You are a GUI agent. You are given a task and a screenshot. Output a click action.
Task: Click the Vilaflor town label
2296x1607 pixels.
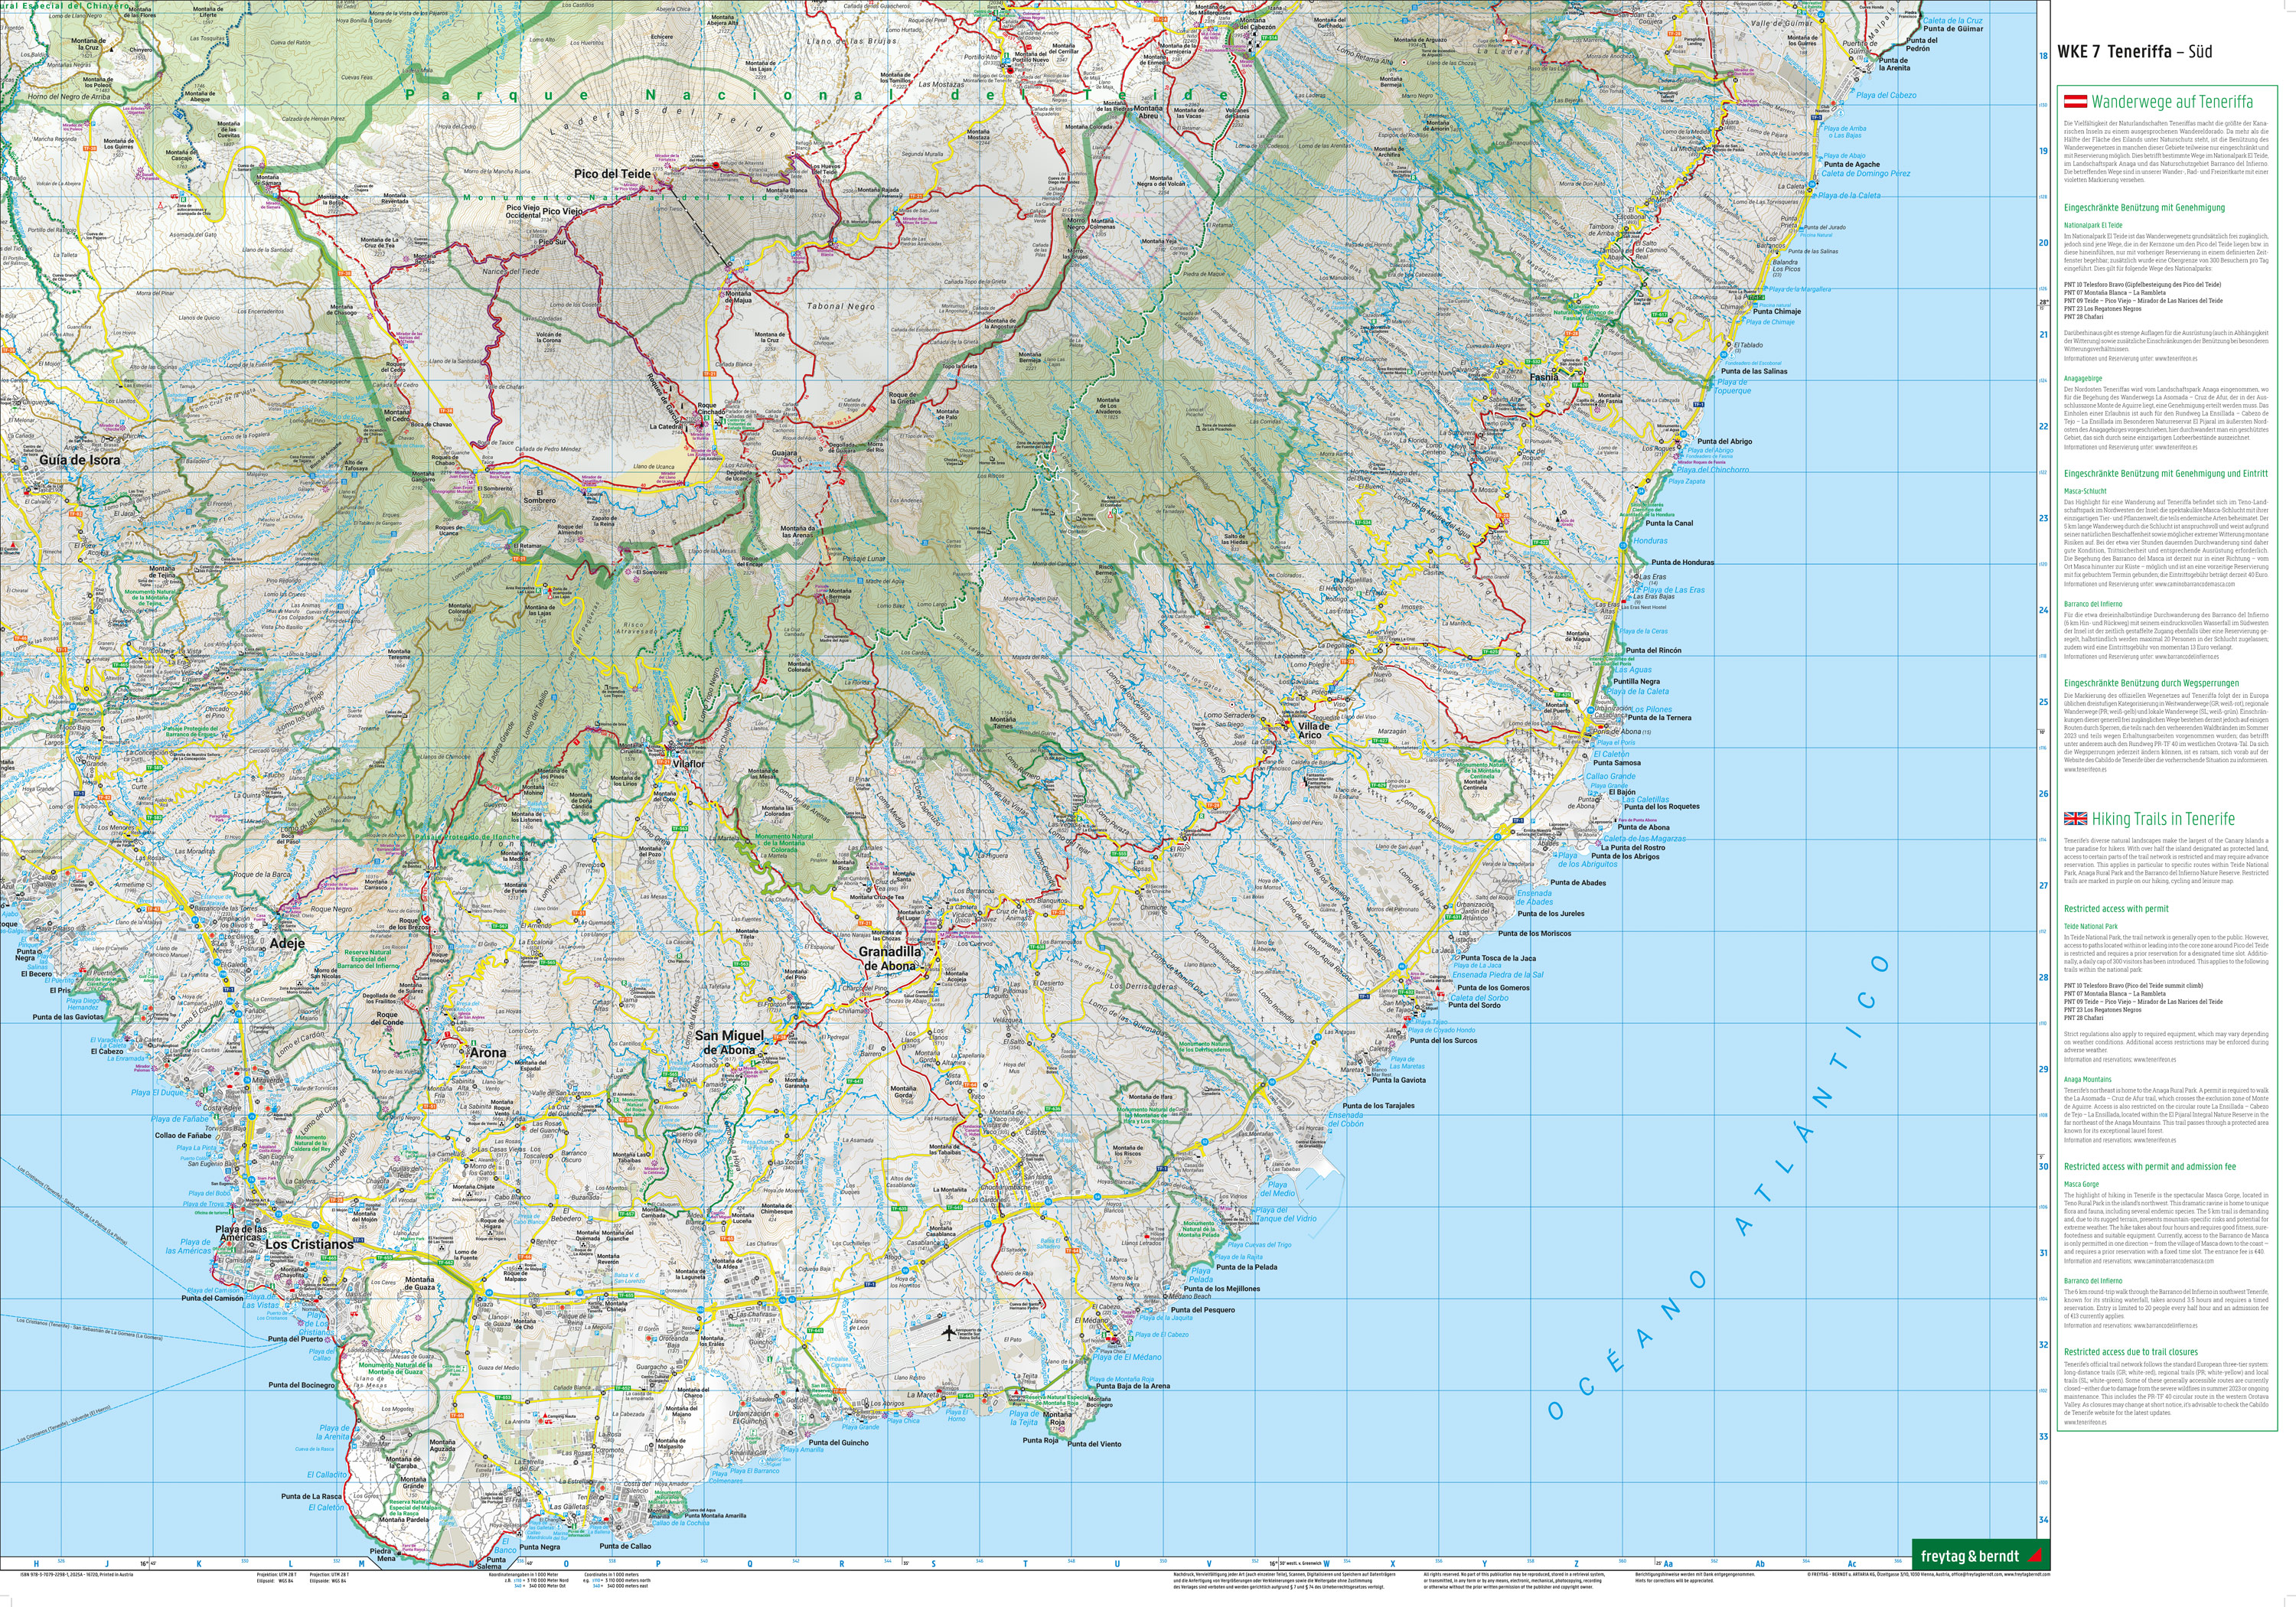(688, 763)
